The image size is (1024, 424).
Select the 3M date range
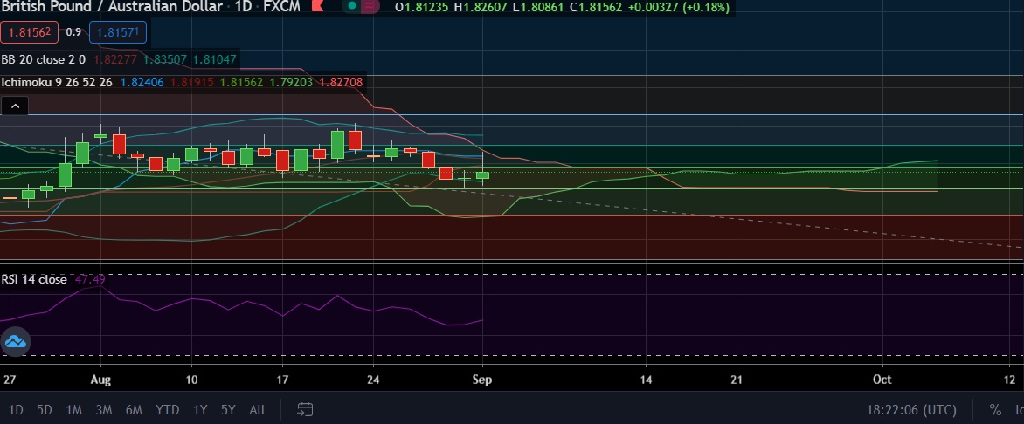pyautogui.click(x=104, y=410)
